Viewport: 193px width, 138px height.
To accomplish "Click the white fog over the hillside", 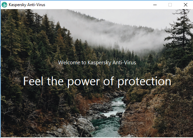I will click(x=123, y=37).
